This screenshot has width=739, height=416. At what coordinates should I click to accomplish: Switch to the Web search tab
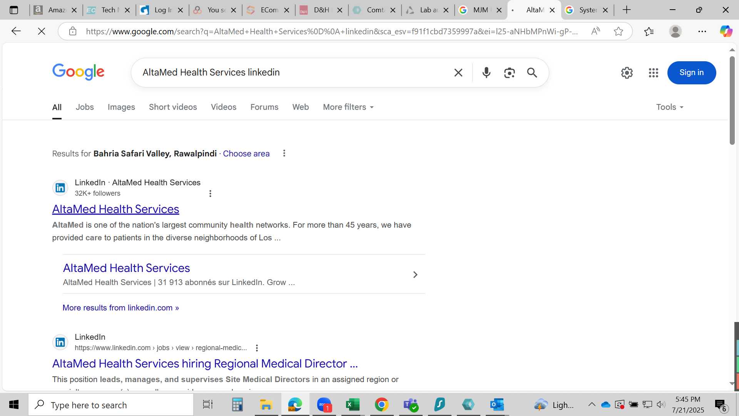click(x=301, y=107)
